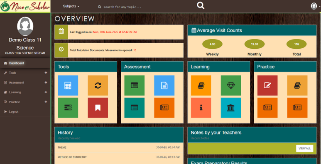Click the Assessment panel header

click(x=152, y=67)
